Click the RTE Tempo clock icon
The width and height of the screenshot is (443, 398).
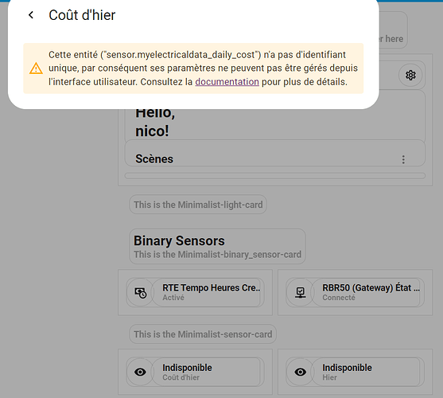tap(141, 293)
